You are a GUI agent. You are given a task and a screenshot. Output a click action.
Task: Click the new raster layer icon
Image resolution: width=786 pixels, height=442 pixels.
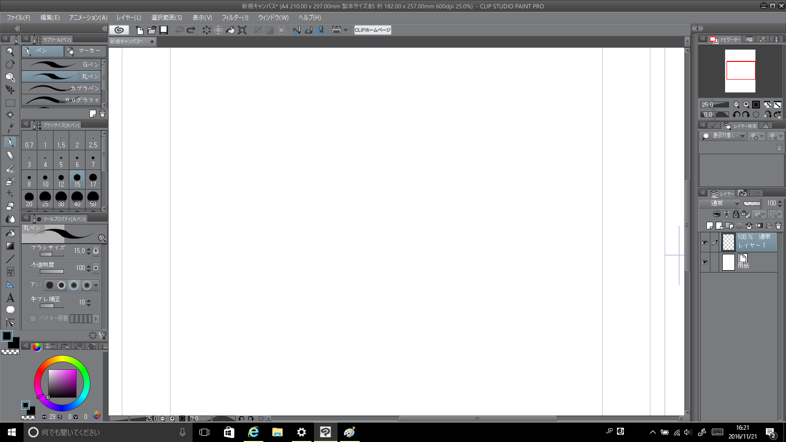click(x=710, y=226)
